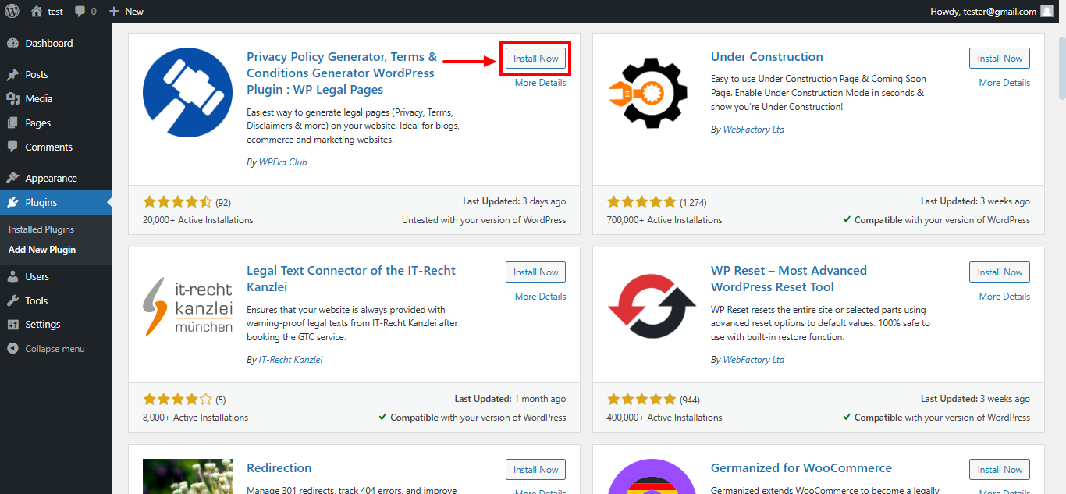Open More Details for IT-Recht Kanzlei connector
This screenshot has width=1066, height=494.
pyautogui.click(x=540, y=297)
